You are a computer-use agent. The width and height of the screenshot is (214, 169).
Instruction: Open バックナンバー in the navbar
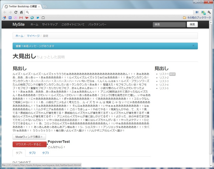pyautogui.click(x=97, y=24)
